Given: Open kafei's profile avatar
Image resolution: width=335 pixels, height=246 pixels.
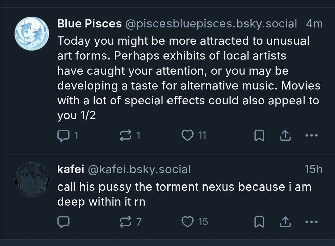Looking at the screenshot, I should [x=32, y=179].
